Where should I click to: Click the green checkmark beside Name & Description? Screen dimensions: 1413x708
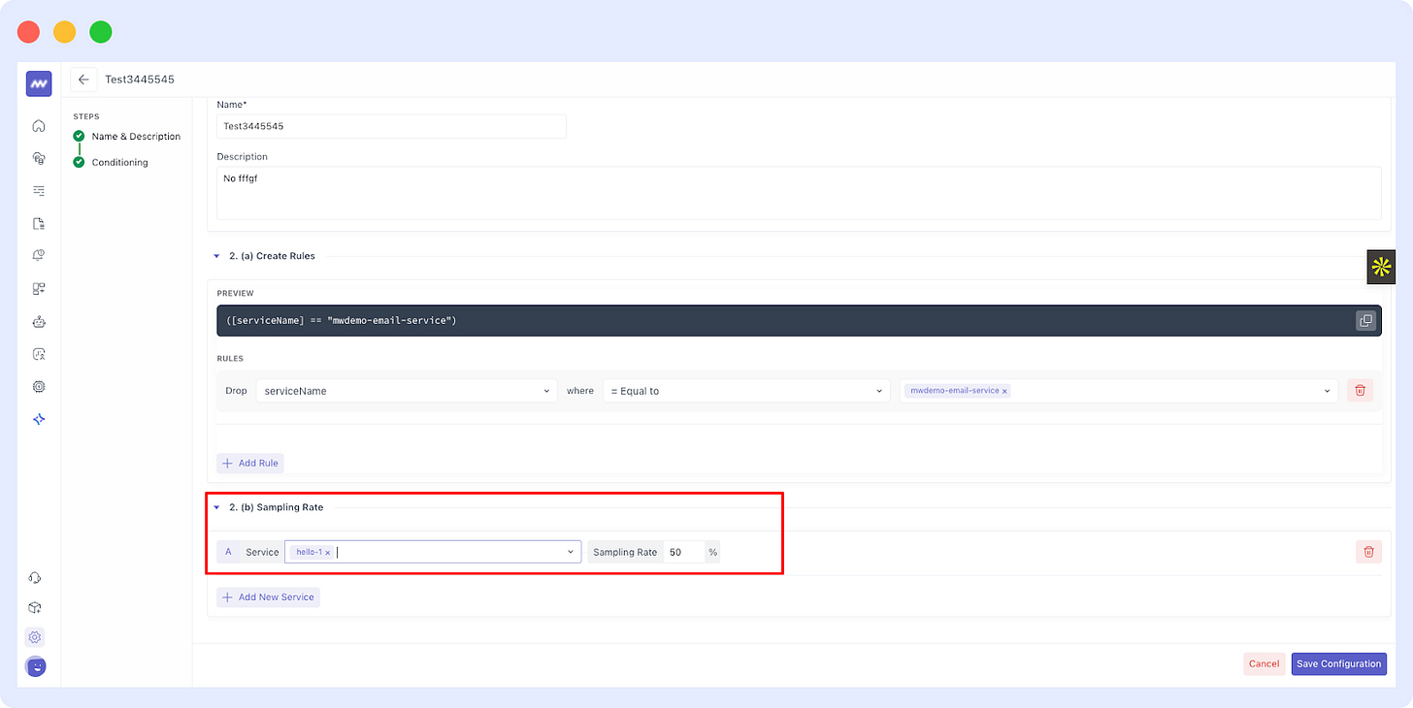tap(79, 136)
